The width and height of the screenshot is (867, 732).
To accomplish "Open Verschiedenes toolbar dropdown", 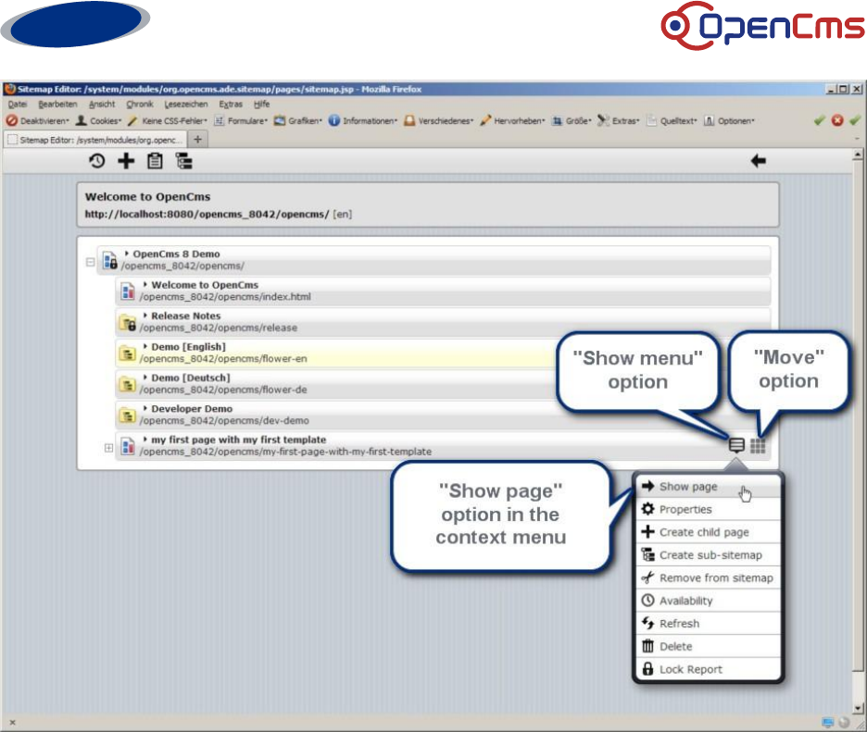I will tap(438, 121).
